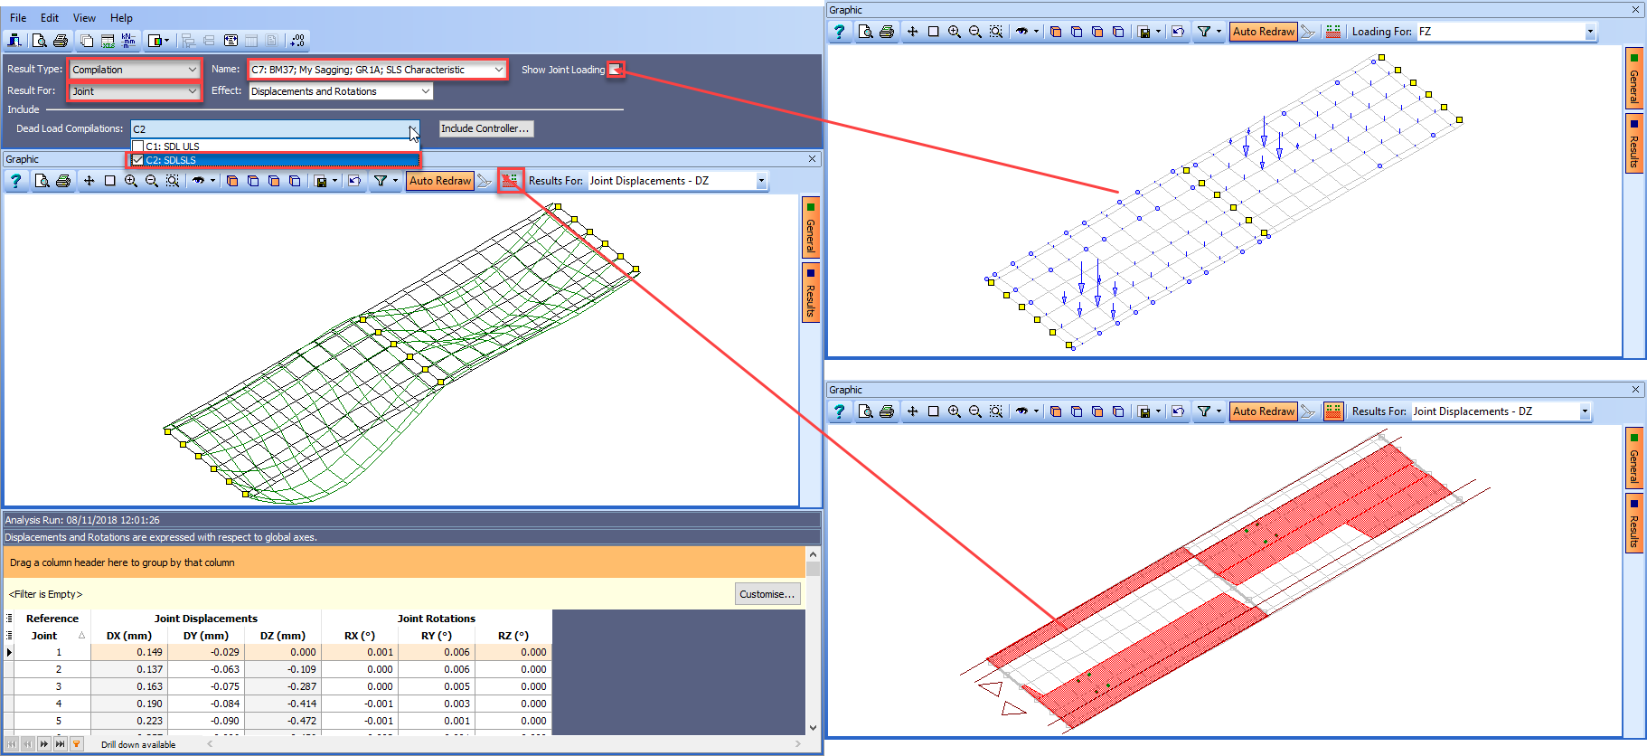
Task: Zoom in on the green mesh graphic
Action: [131, 181]
